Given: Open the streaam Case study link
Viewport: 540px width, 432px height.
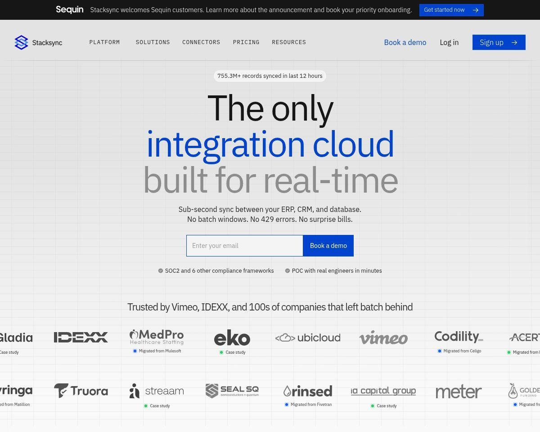Looking at the screenshot, I should click(157, 406).
